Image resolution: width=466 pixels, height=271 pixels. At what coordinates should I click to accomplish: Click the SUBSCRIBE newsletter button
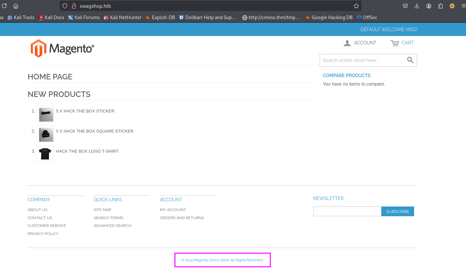(x=398, y=211)
